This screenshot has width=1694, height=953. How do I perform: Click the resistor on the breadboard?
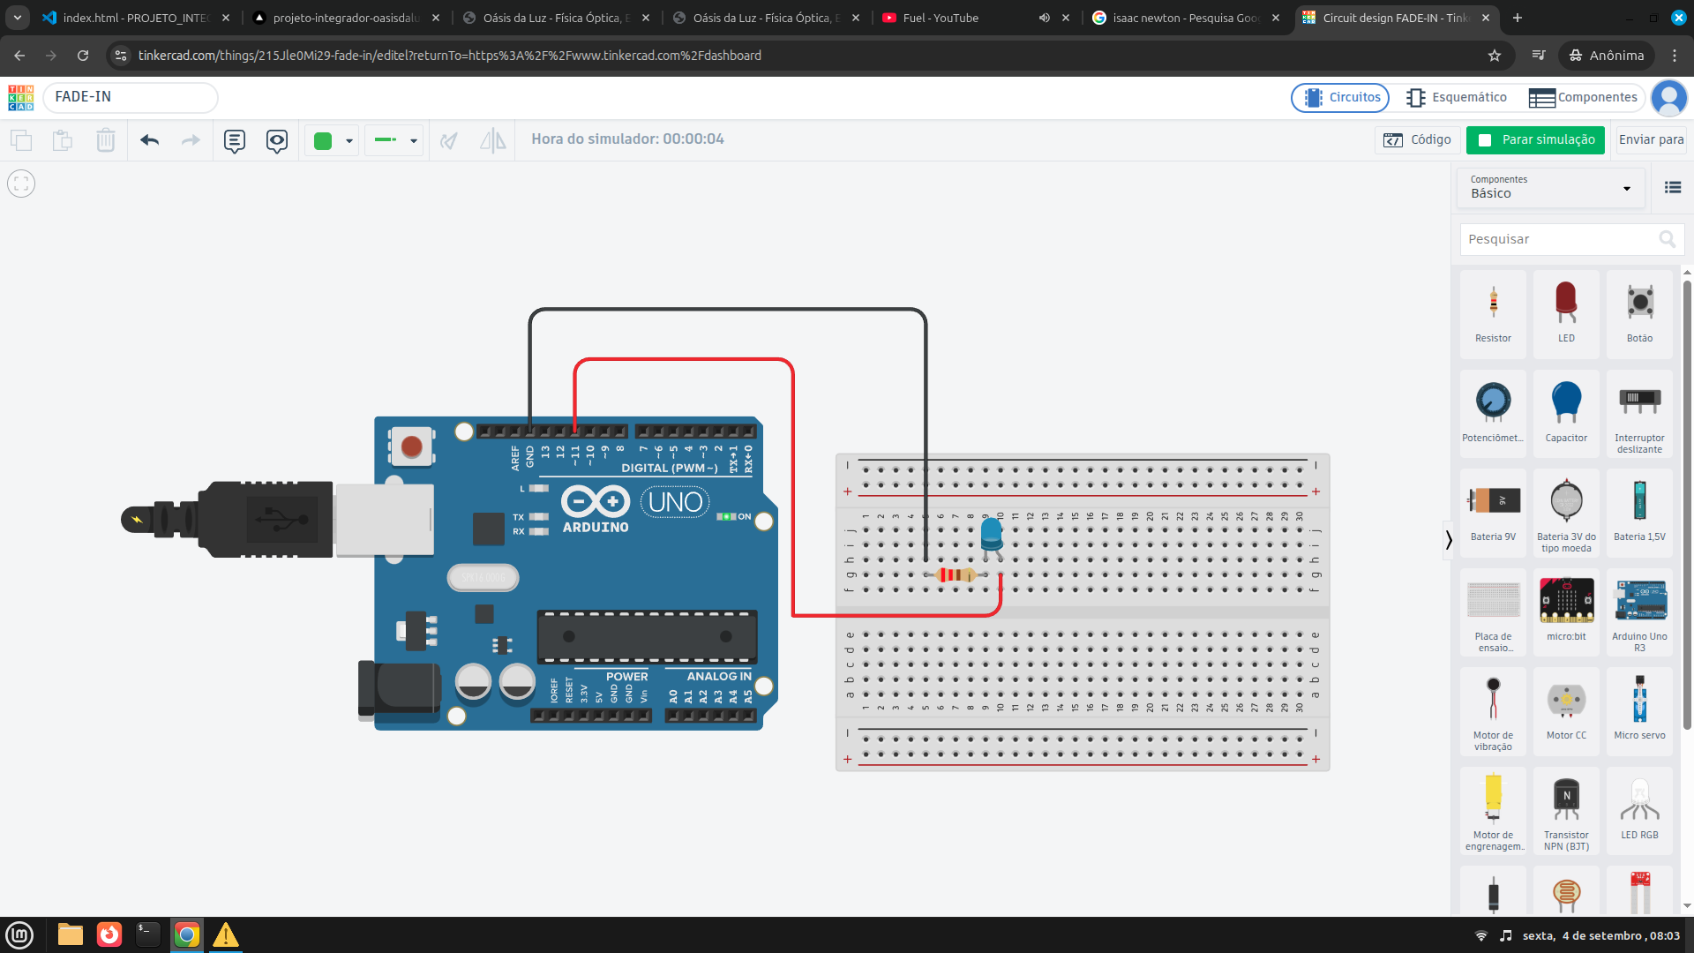point(956,575)
